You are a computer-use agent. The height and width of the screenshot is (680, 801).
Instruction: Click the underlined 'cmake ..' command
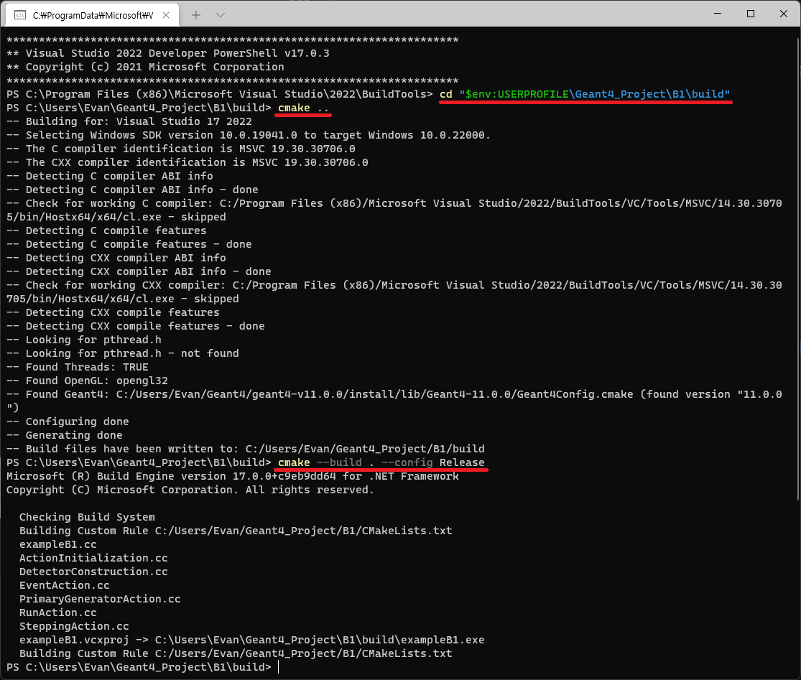(x=304, y=108)
